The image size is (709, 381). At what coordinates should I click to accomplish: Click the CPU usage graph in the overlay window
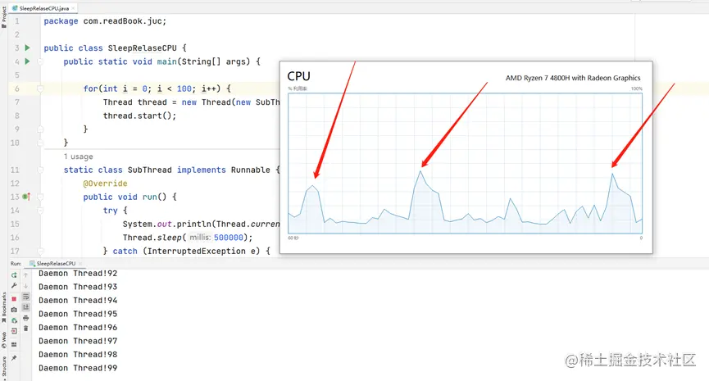pyautogui.click(x=465, y=163)
